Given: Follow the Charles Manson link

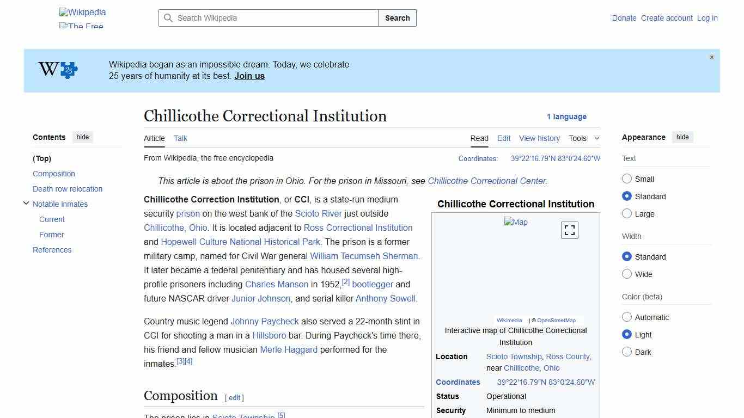Looking at the screenshot, I should (277, 284).
